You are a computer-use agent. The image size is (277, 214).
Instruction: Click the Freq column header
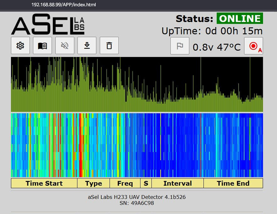coord(125,183)
